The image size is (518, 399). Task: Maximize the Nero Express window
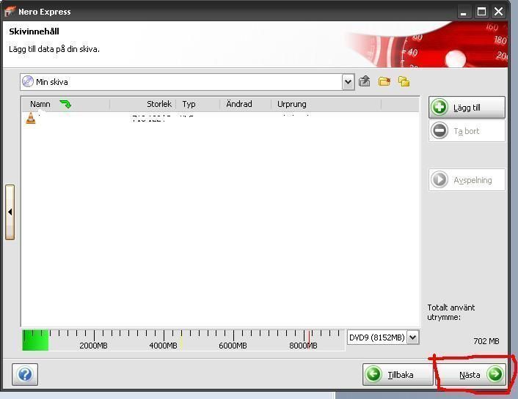click(481, 12)
